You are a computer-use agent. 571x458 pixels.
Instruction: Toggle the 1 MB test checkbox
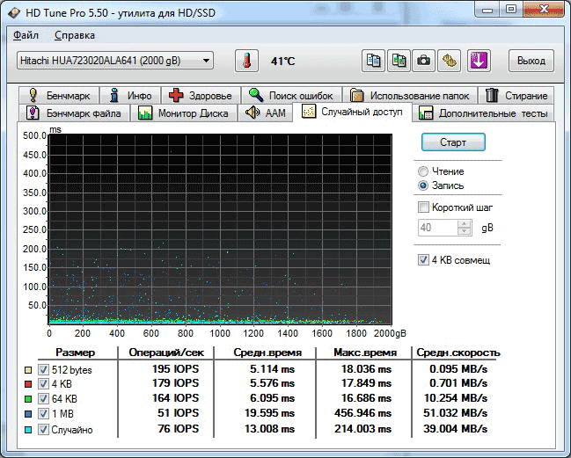pos(43,415)
